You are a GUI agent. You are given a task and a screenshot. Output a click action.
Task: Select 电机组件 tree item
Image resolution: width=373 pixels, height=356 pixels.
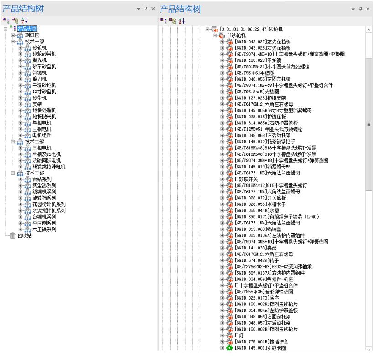[42, 135]
